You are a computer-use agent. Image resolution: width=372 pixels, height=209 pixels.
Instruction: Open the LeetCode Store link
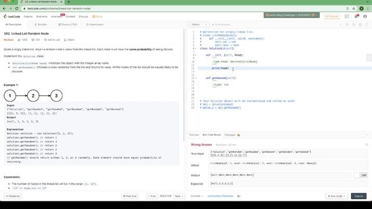coord(97,17)
